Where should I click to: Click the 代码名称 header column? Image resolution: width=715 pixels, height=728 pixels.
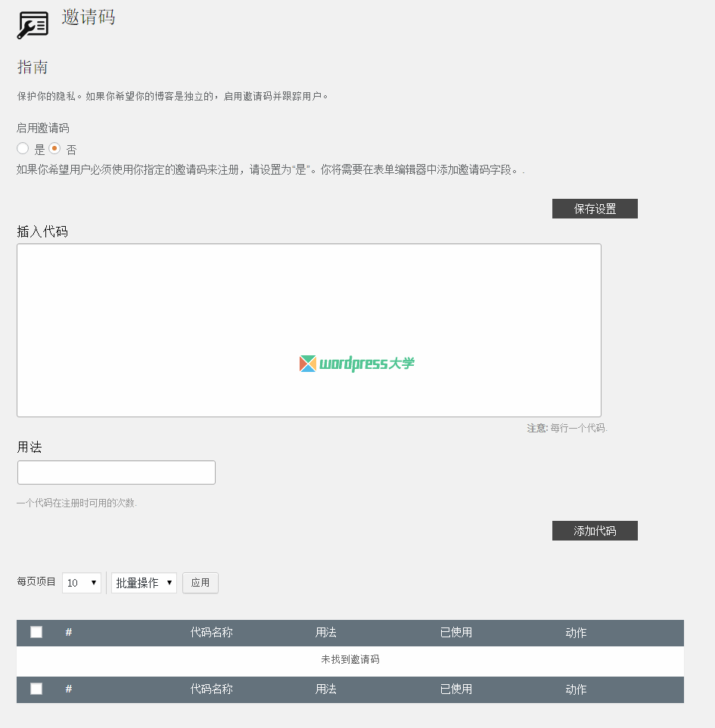[x=211, y=632]
